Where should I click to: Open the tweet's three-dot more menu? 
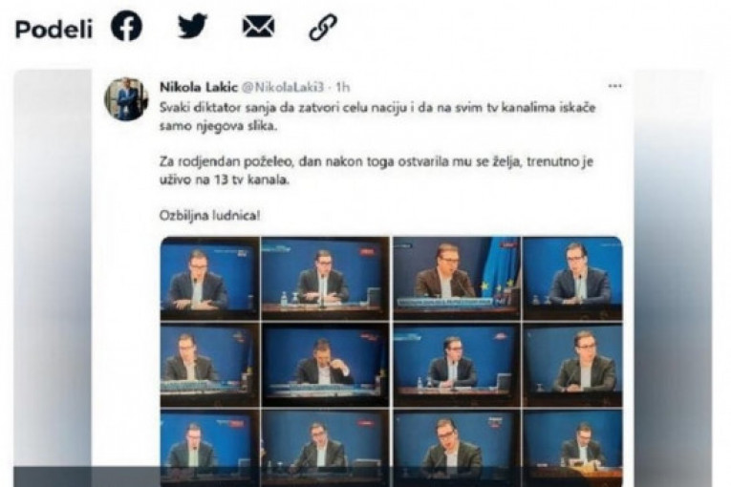tap(615, 86)
